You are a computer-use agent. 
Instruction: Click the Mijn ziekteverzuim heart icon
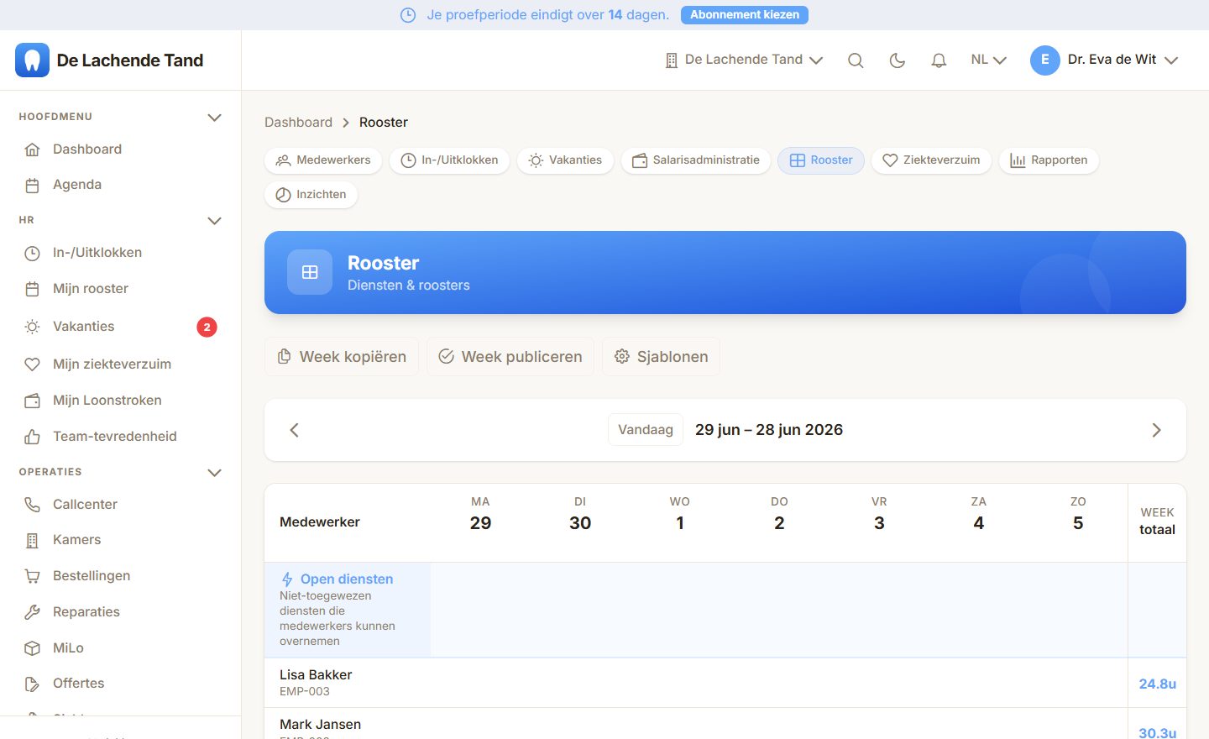(x=32, y=364)
